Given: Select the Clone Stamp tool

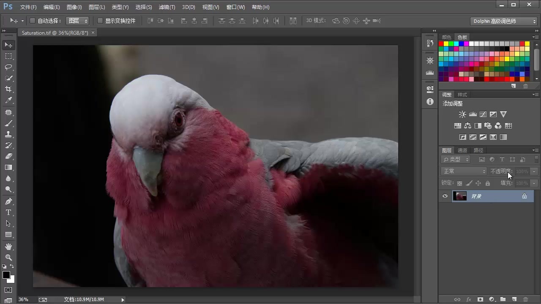Looking at the screenshot, I should pos(8,134).
